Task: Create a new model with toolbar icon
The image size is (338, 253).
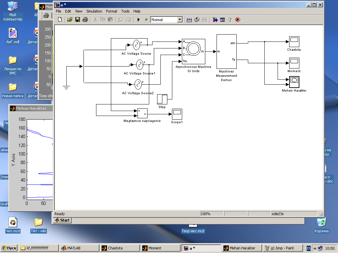Action: pyautogui.click(x=60, y=19)
